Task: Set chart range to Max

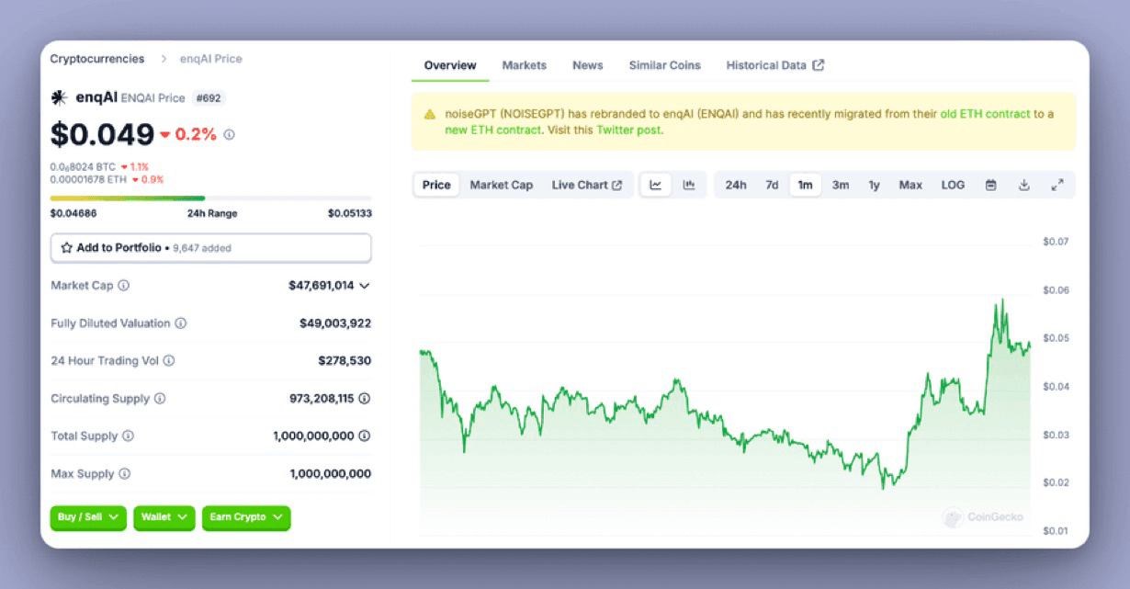Action: (910, 185)
